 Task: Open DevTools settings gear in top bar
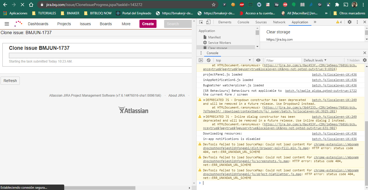350,22
